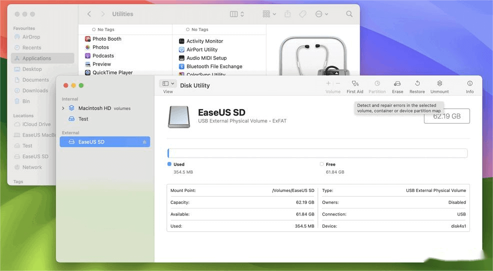Click the Capacity row value
Viewport: 493px width, 271px height.
tap(305, 202)
